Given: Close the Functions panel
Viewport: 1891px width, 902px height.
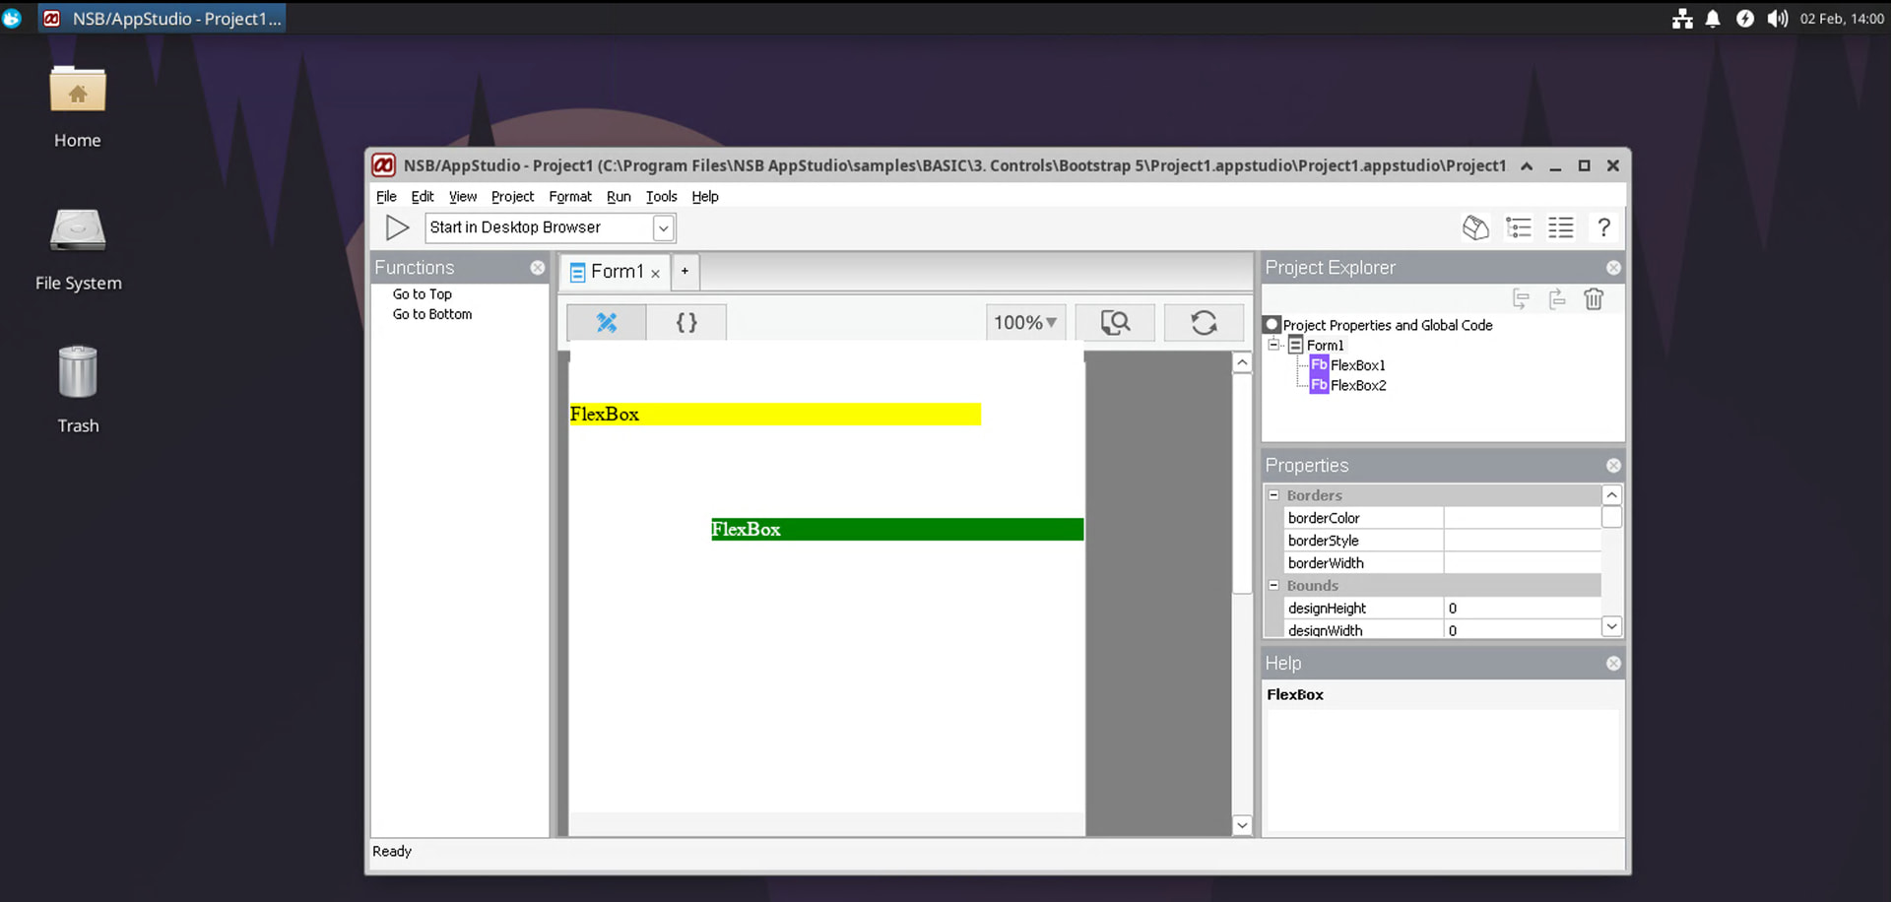Looking at the screenshot, I should tap(538, 268).
